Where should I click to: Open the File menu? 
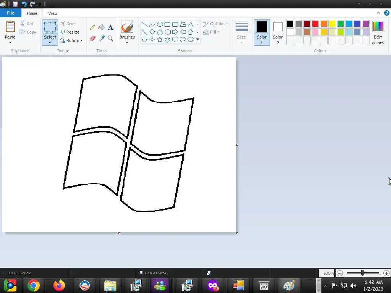[10, 13]
